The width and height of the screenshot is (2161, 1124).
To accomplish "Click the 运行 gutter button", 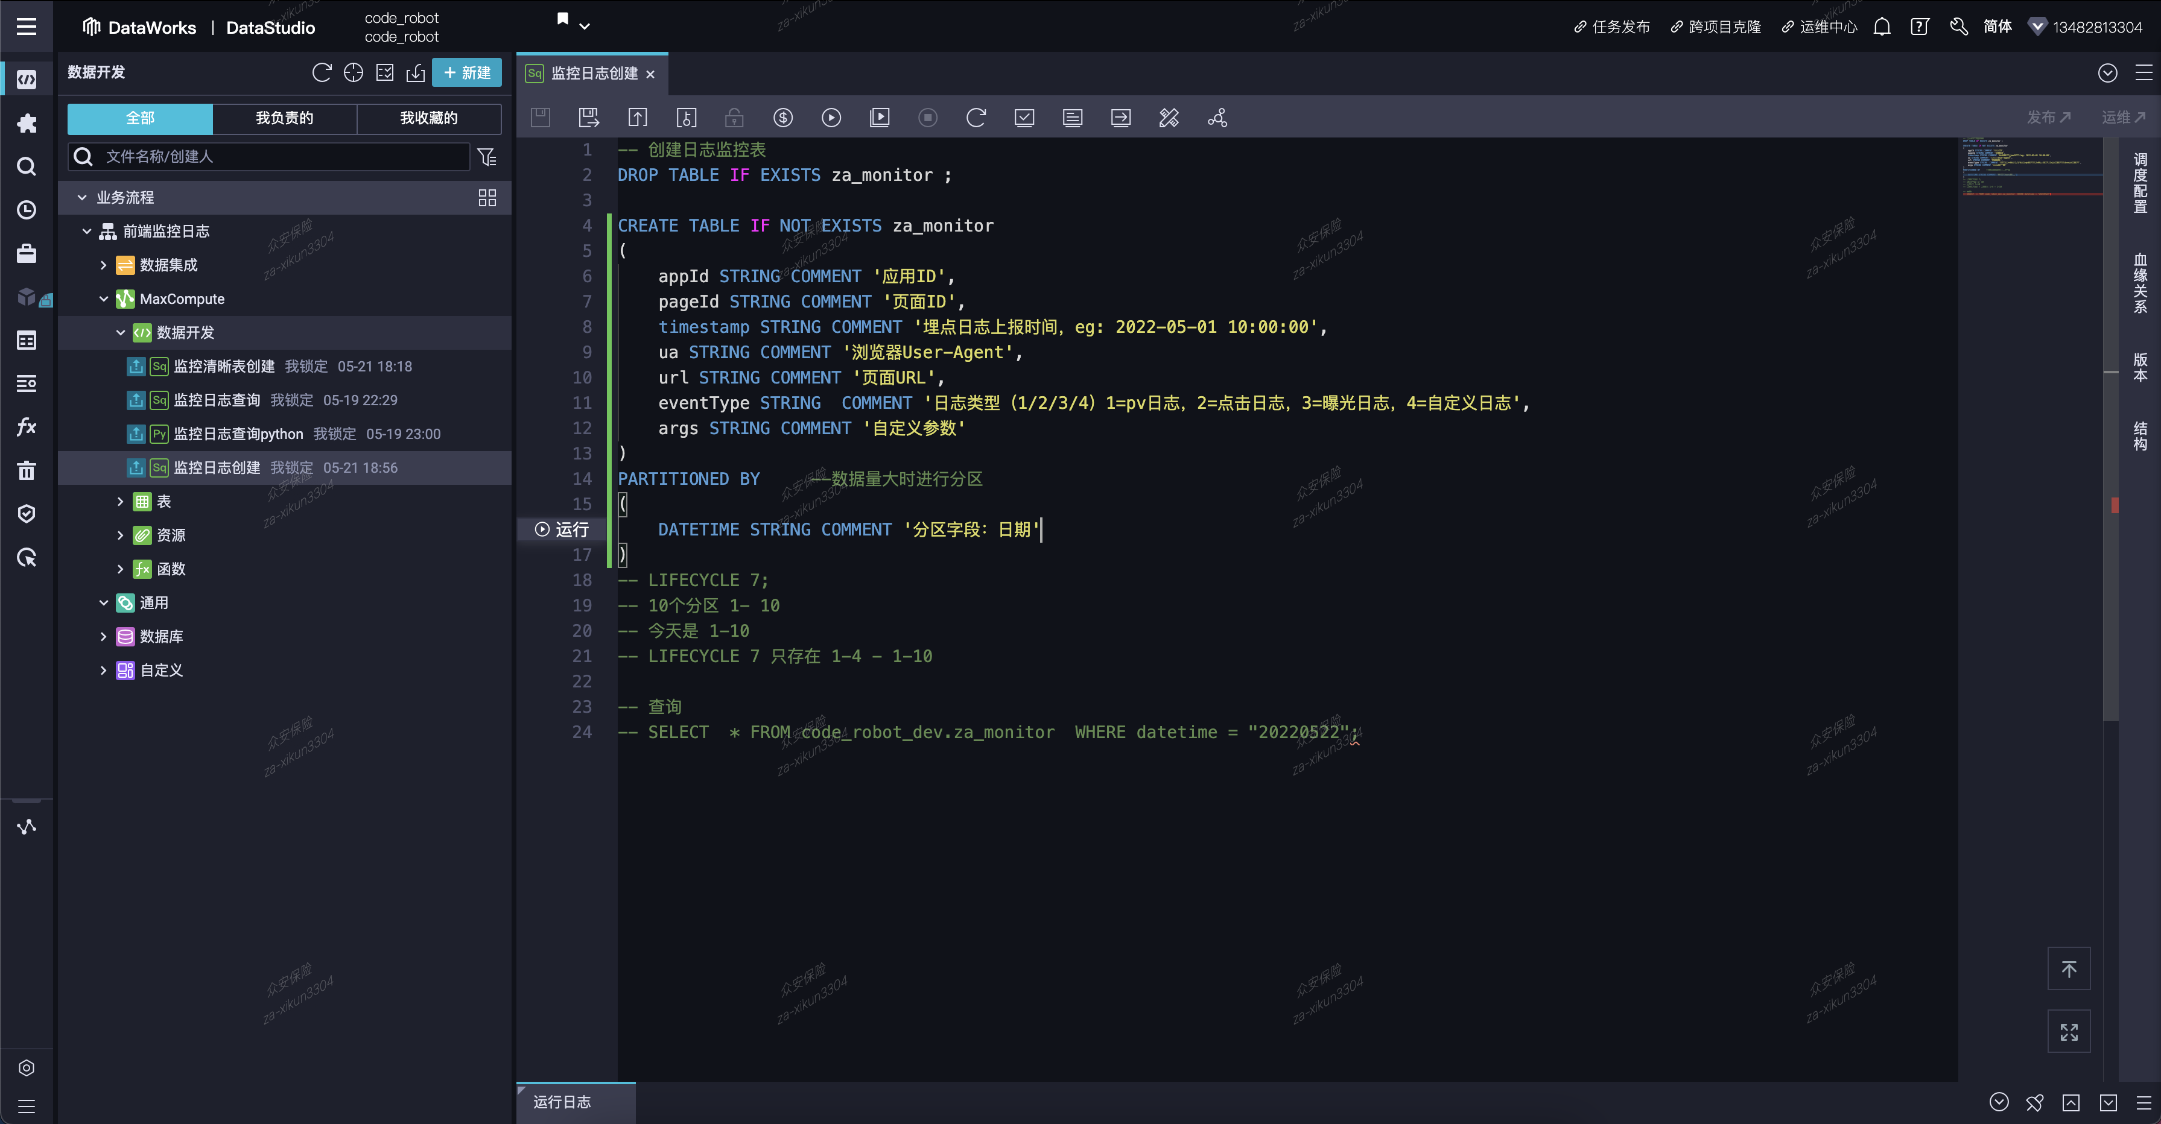I will (x=562, y=529).
